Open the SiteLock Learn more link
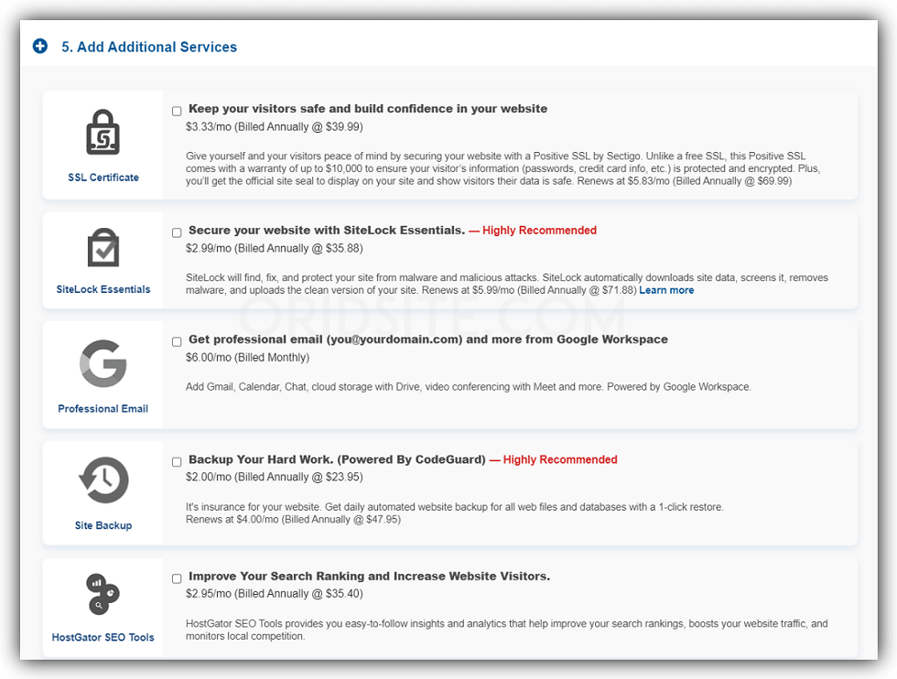This screenshot has width=897, height=679. tap(666, 290)
